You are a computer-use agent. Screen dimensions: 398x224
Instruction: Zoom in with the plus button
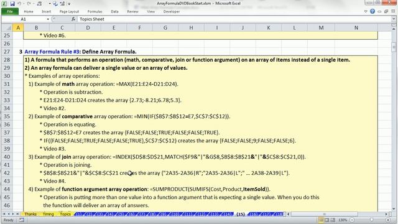pos(388,220)
